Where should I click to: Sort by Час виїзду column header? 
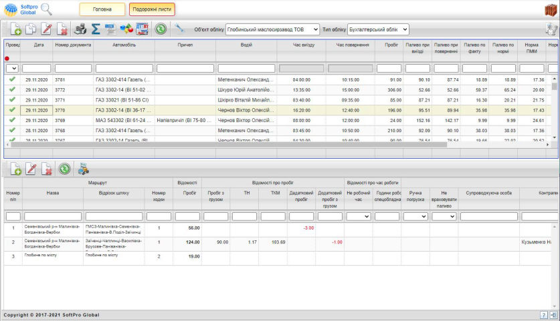(304, 45)
